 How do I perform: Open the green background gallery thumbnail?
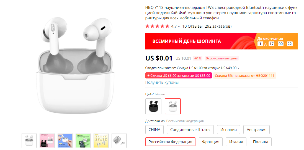(83, 141)
